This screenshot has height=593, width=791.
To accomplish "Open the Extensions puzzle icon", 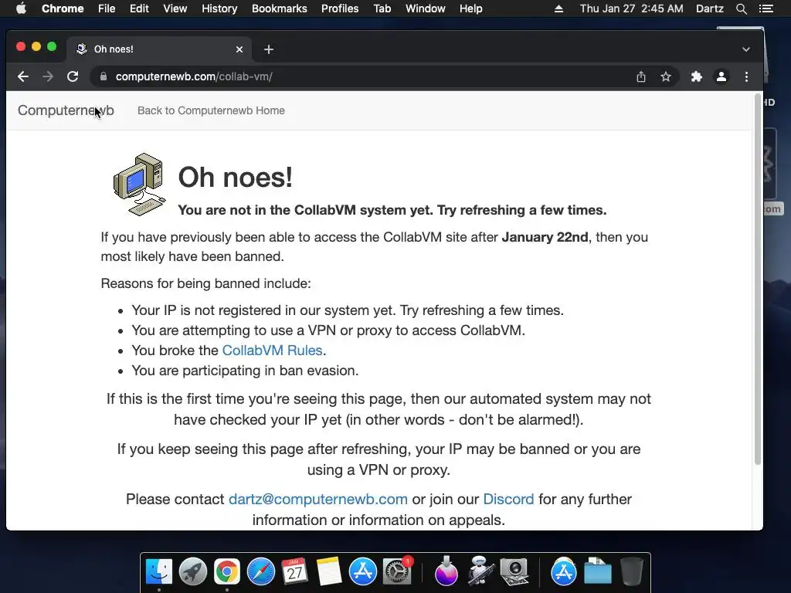I will click(697, 76).
